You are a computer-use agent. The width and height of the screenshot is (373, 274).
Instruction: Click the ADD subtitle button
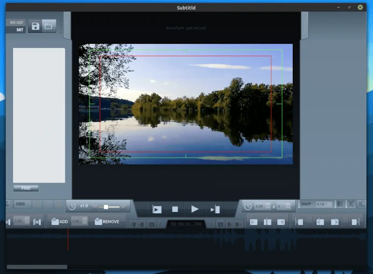pos(60,222)
